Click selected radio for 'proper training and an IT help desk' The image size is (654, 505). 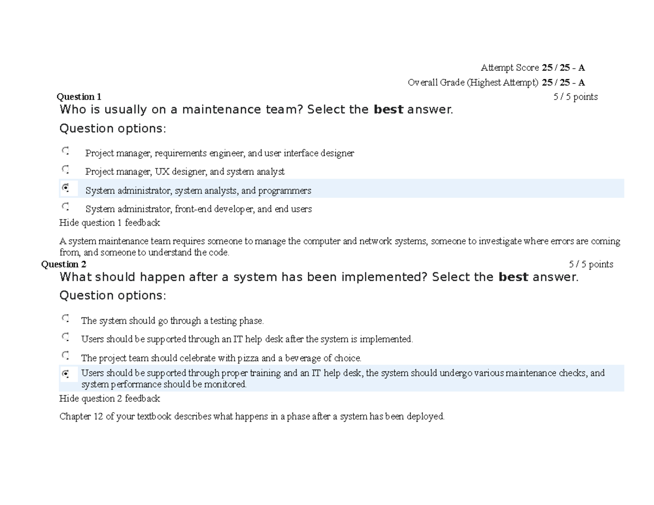tap(65, 374)
